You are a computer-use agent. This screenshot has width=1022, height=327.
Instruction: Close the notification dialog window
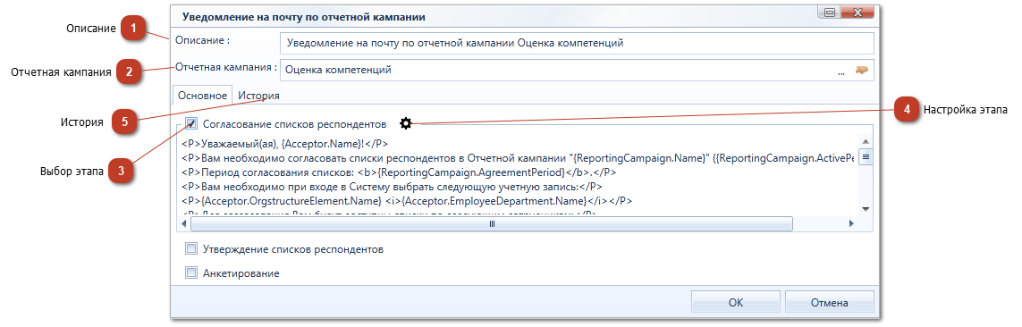[857, 12]
